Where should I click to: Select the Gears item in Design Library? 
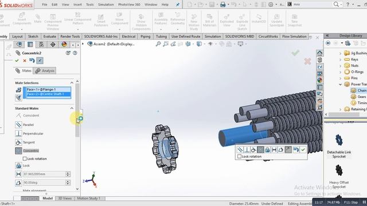(362, 97)
